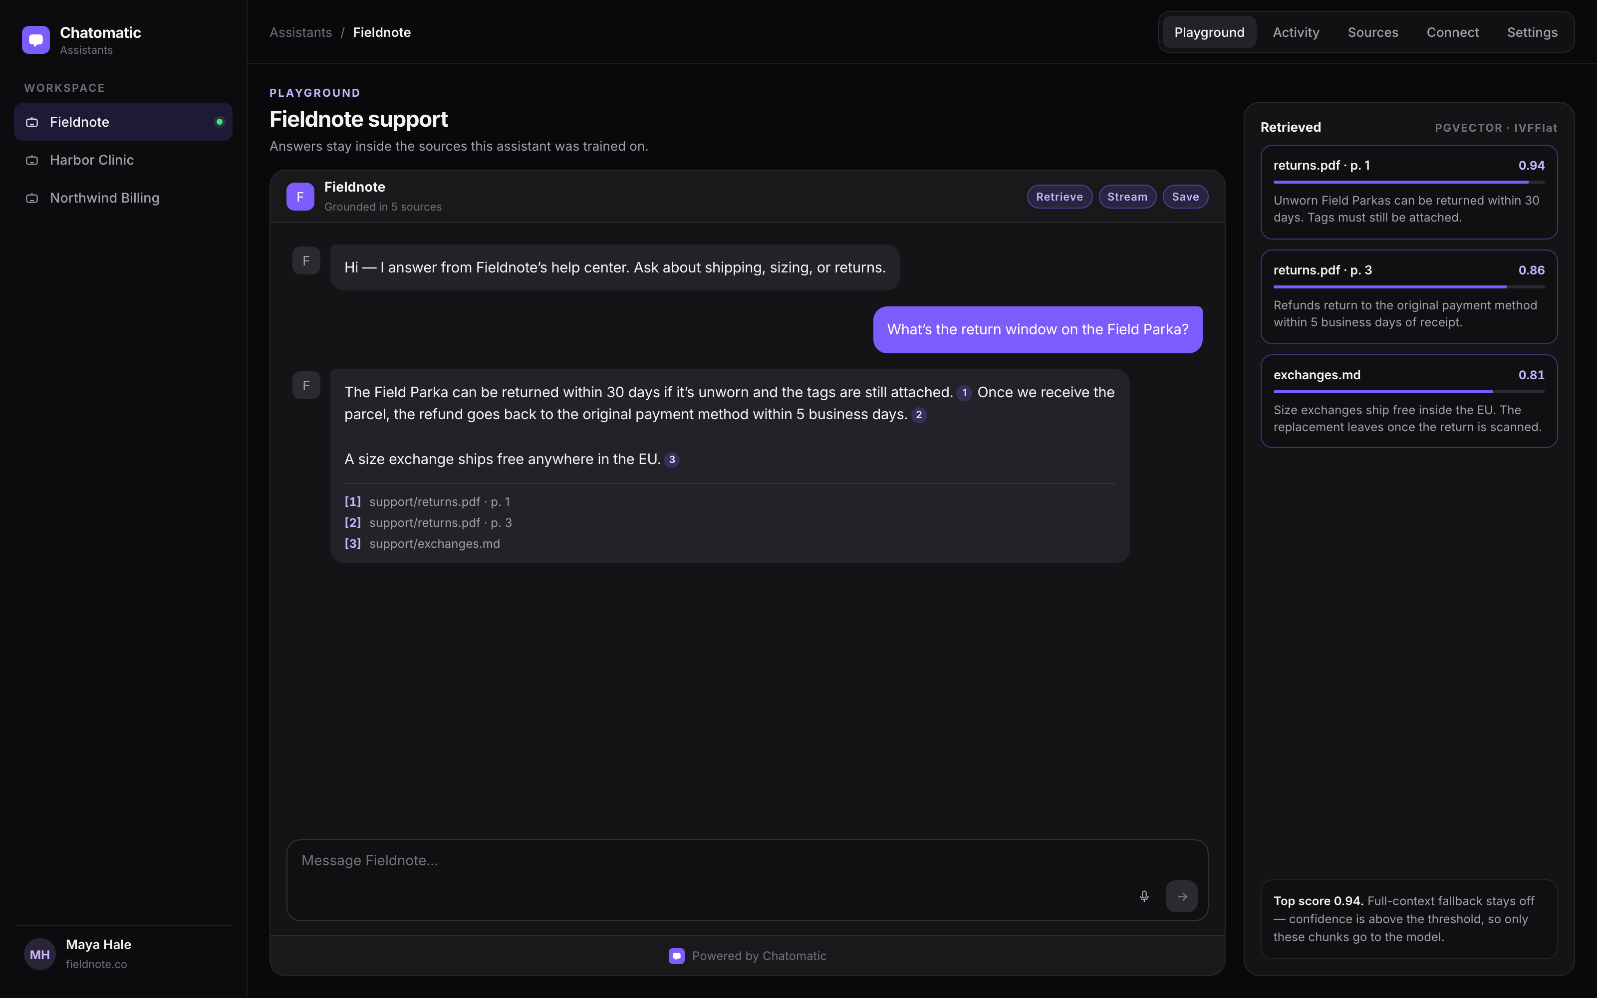
Task: Click the Powered by Chatomatic link
Action: tap(747, 956)
